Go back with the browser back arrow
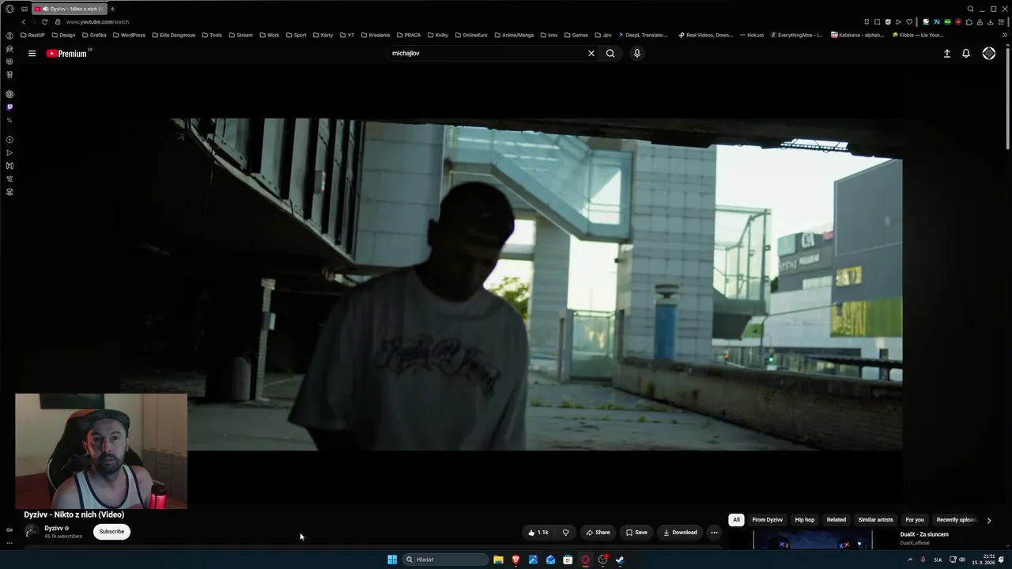Image resolution: width=1012 pixels, height=569 pixels. 24,22
